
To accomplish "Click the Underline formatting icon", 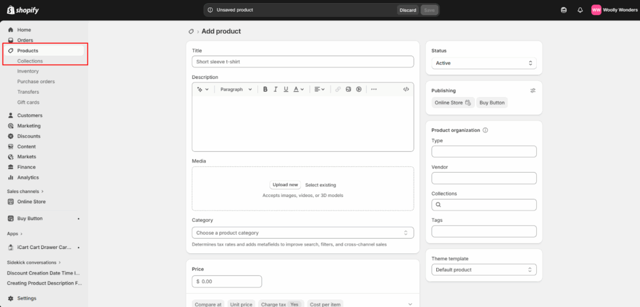I will [286, 89].
